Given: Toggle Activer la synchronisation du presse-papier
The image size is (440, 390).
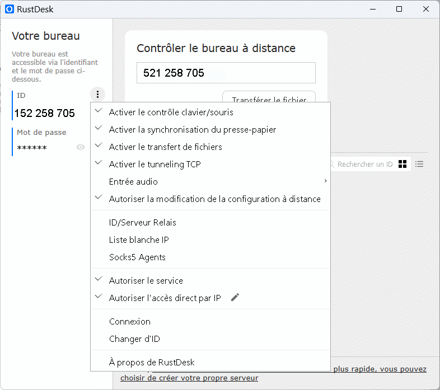Looking at the screenshot, I should pyautogui.click(x=210, y=130).
